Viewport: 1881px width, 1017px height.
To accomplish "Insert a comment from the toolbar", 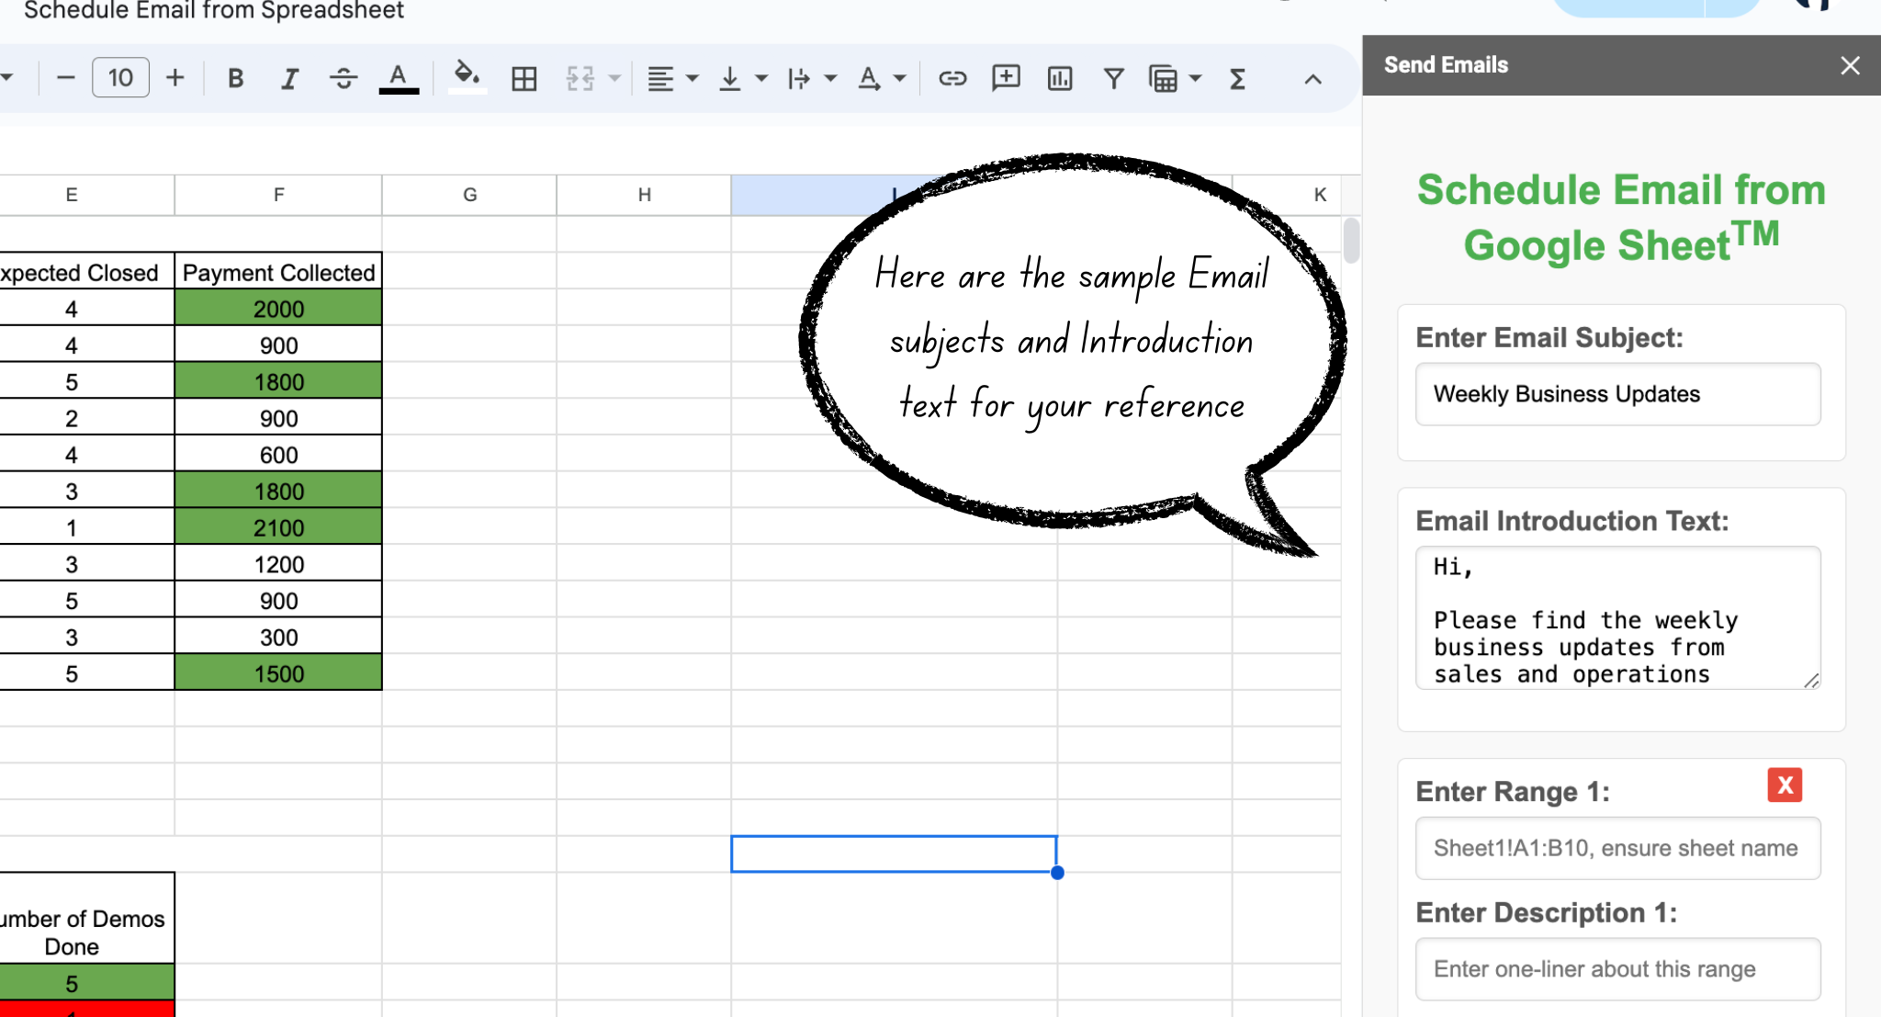I will pyautogui.click(x=1006, y=78).
